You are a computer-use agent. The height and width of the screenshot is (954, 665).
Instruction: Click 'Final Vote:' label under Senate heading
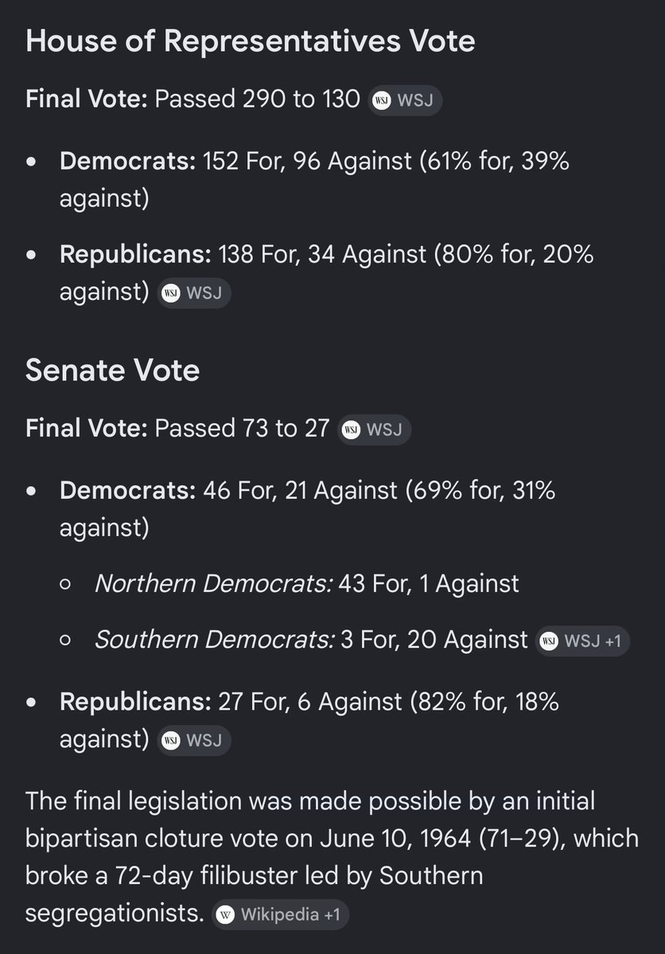click(87, 428)
